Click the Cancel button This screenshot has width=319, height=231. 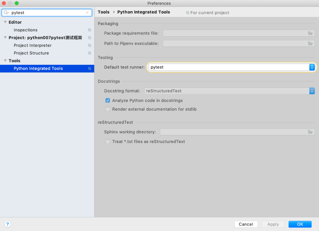[x=246, y=224]
